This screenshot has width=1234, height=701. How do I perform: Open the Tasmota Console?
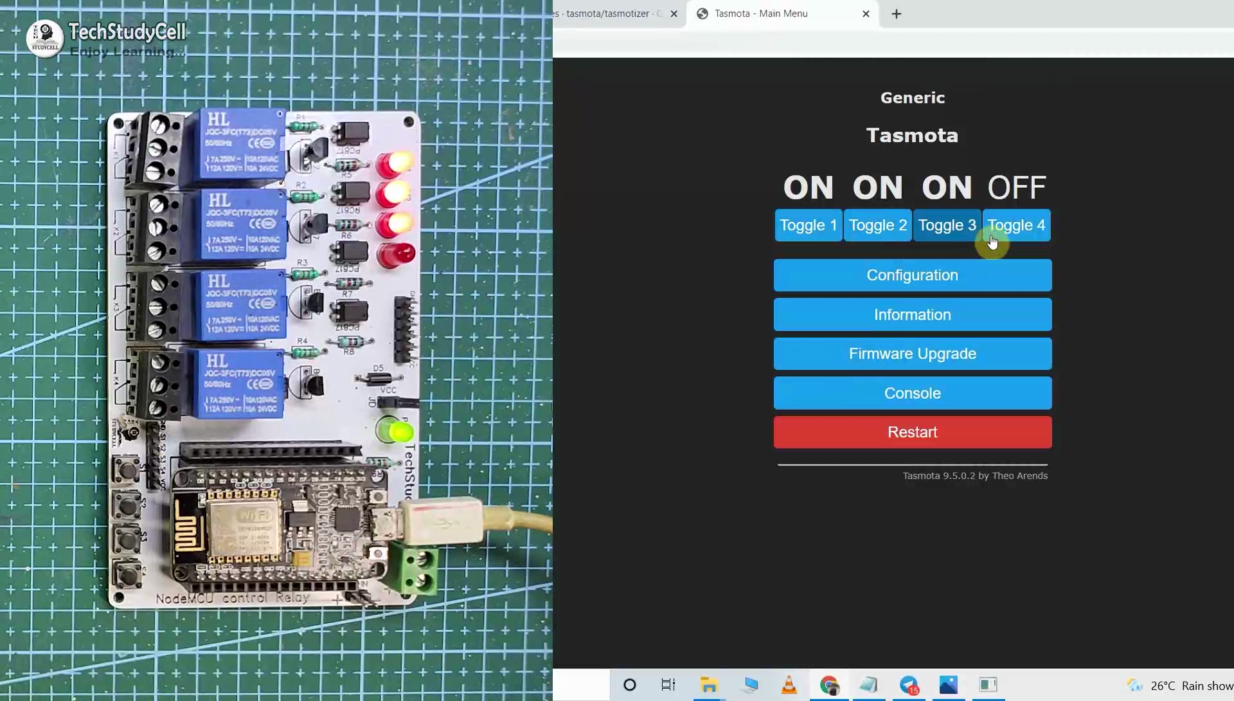coord(912,393)
